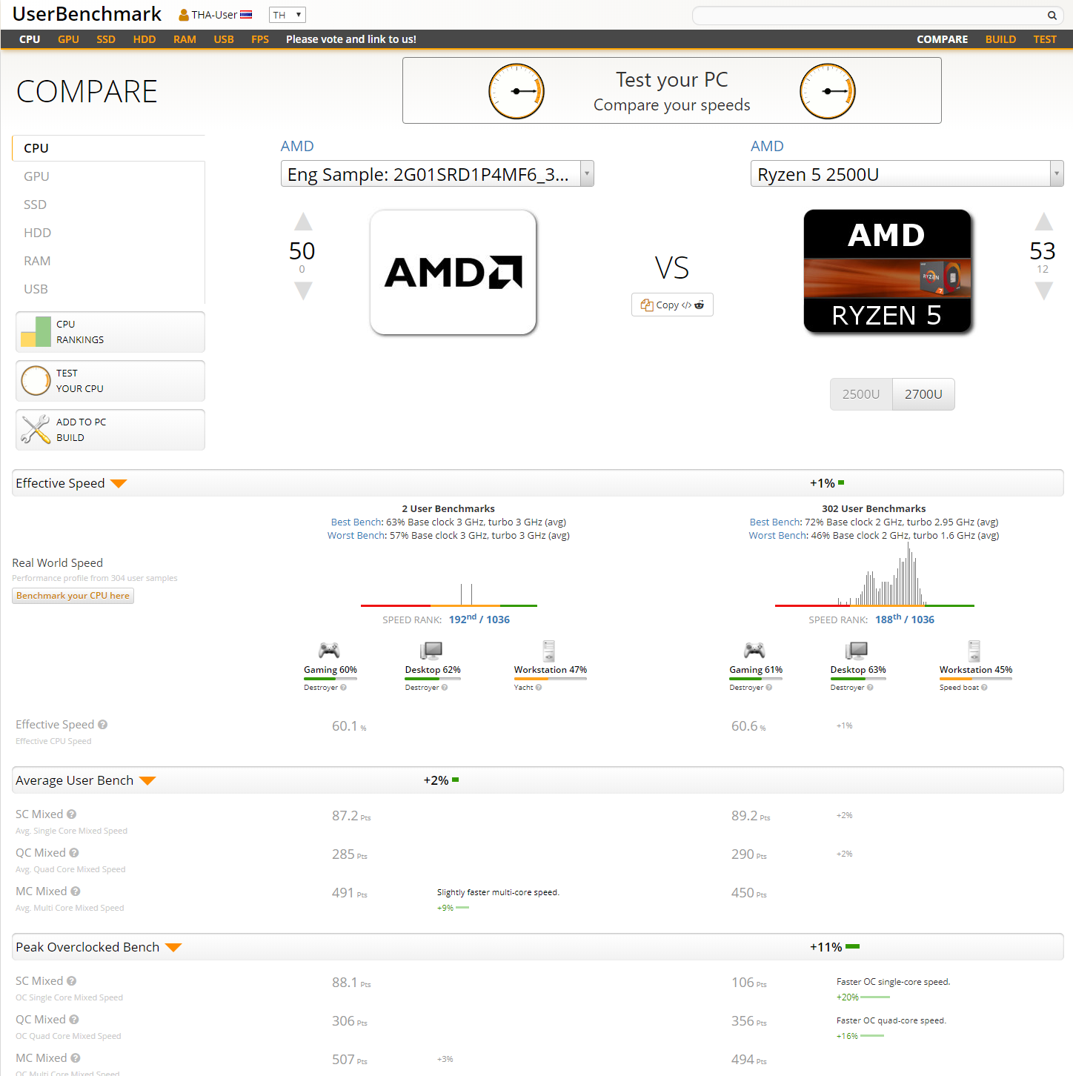Screen dimensions: 1073x1076
Task: Click the THA-User profile icon
Action: (184, 15)
